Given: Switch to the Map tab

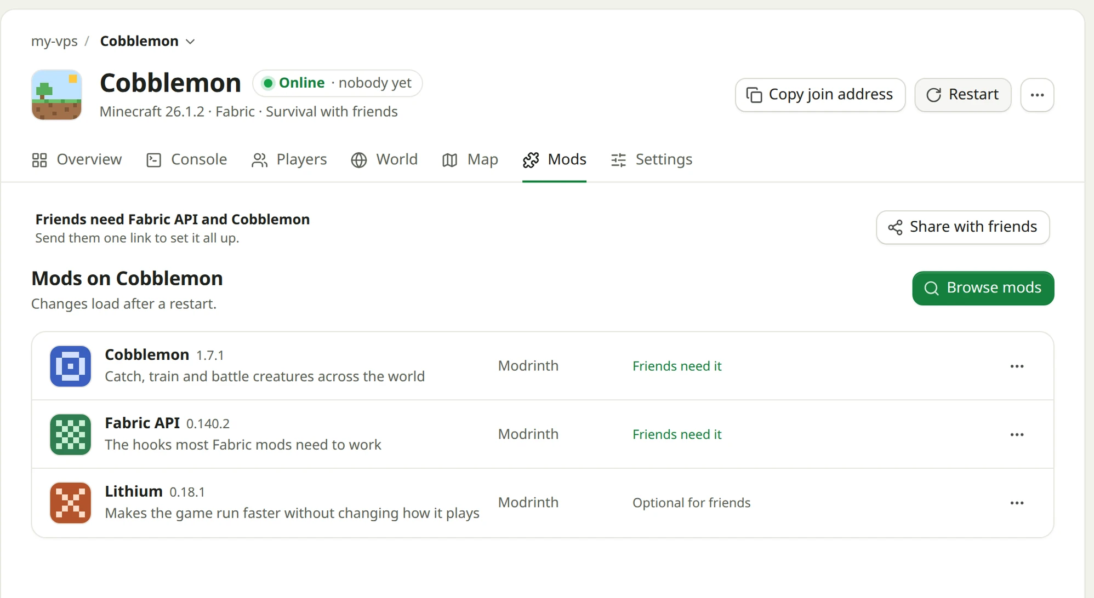Looking at the screenshot, I should (x=470, y=159).
